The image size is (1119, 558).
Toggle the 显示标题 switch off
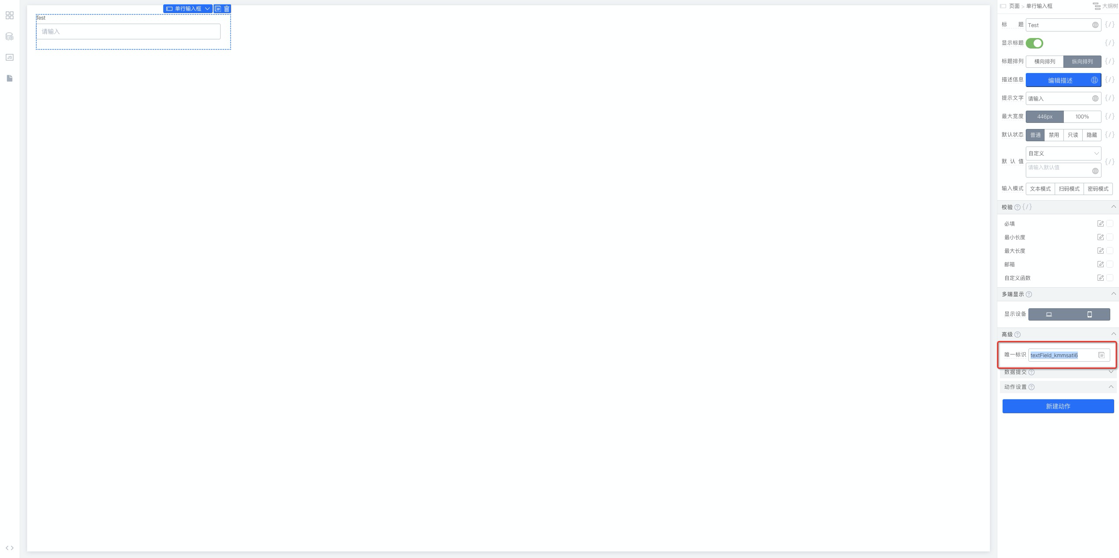(x=1035, y=43)
